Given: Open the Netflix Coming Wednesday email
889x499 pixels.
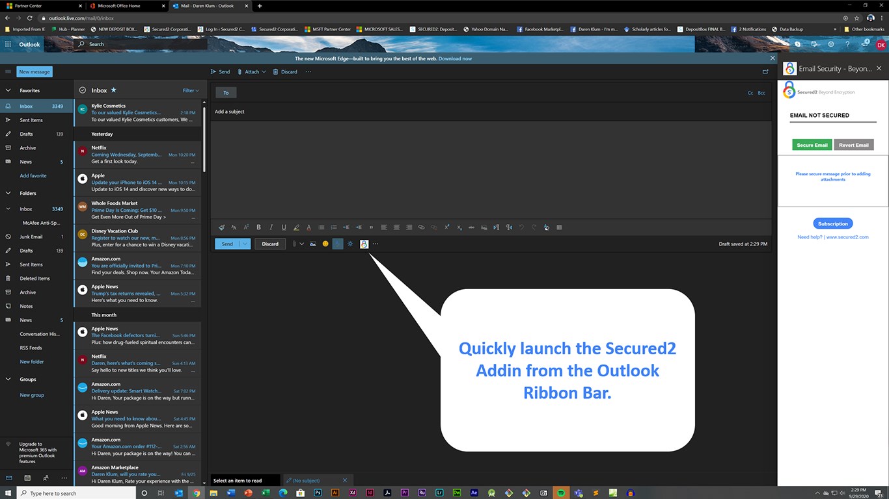Looking at the screenshot, I should [137, 155].
